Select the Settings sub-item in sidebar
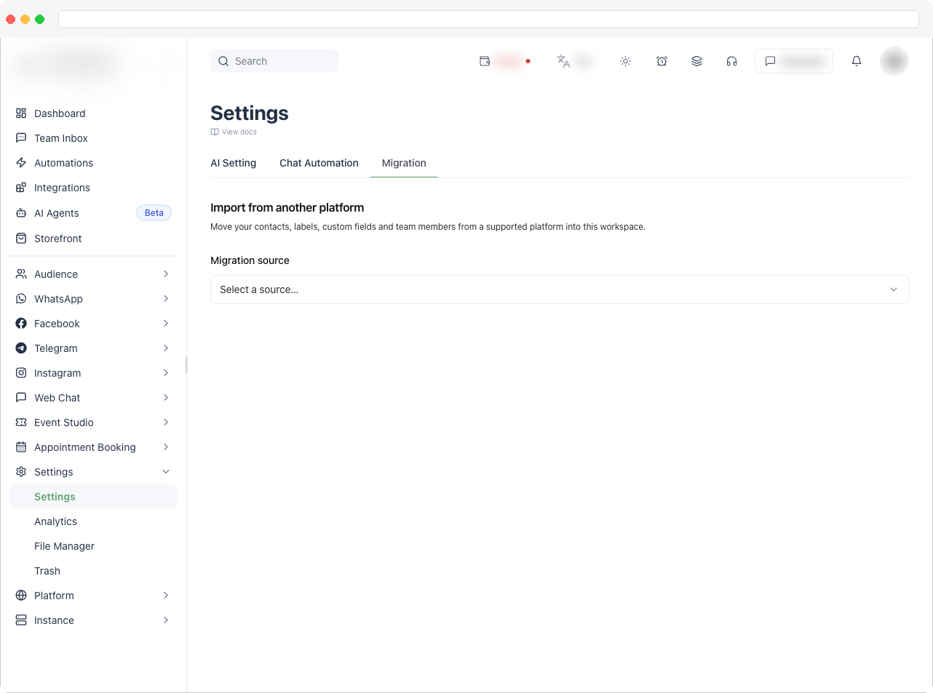Screen dimensions: 933x693 93,497
